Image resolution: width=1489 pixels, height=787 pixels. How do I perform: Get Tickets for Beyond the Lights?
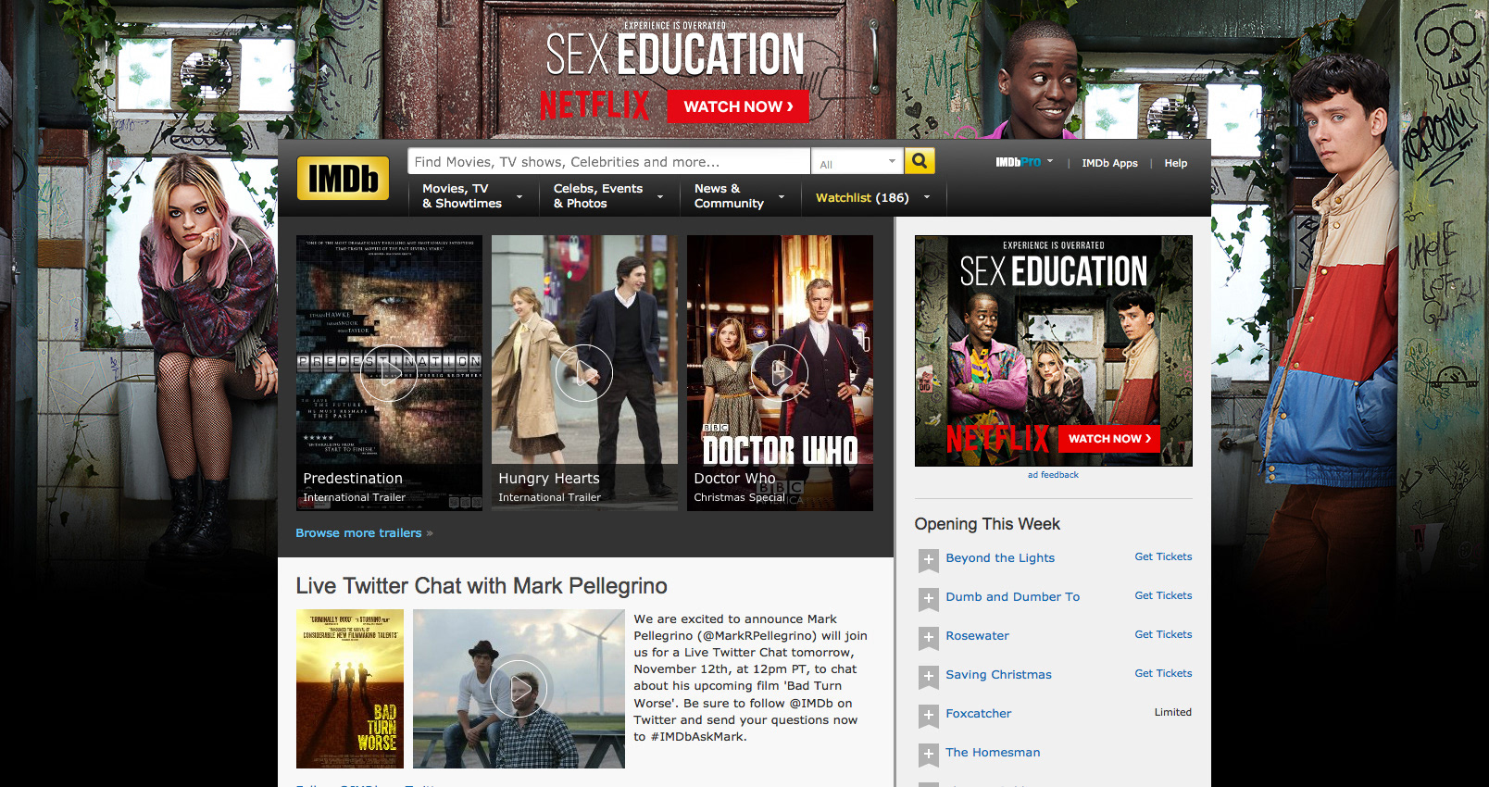point(1163,556)
